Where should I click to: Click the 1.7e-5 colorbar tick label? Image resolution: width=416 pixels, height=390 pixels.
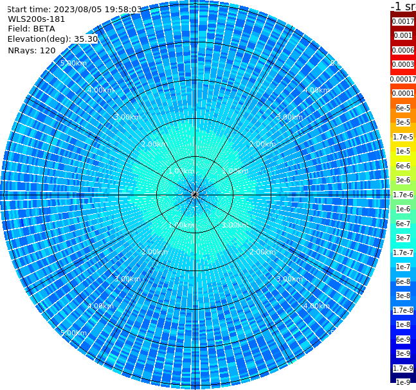[x=403, y=137]
